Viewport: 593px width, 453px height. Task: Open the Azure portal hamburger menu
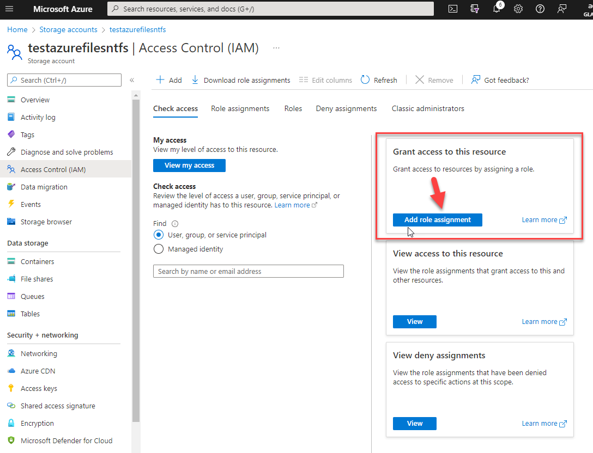pos(9,9)
